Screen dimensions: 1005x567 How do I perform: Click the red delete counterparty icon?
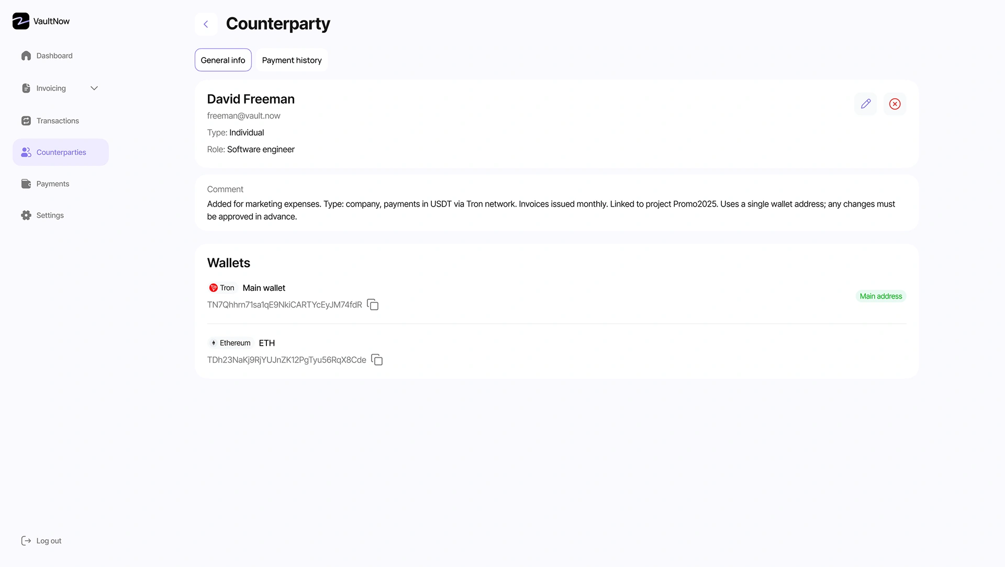click(895, 104)
